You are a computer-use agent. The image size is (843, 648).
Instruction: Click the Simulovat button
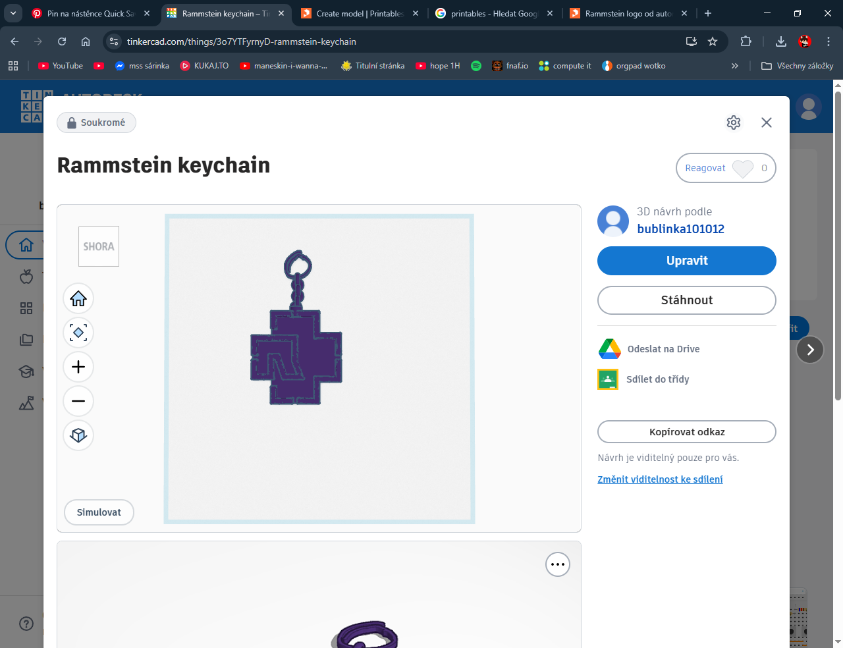99,512
